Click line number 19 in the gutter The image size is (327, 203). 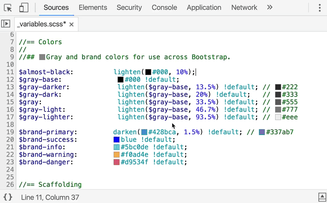pos(10,132)
